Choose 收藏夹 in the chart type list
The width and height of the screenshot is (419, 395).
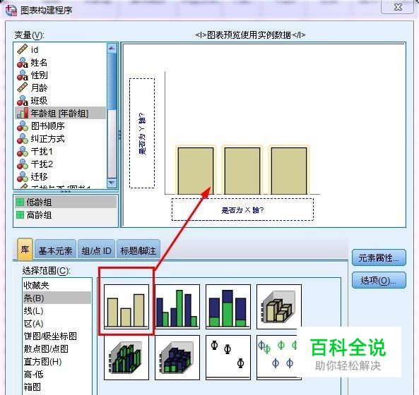57,286
